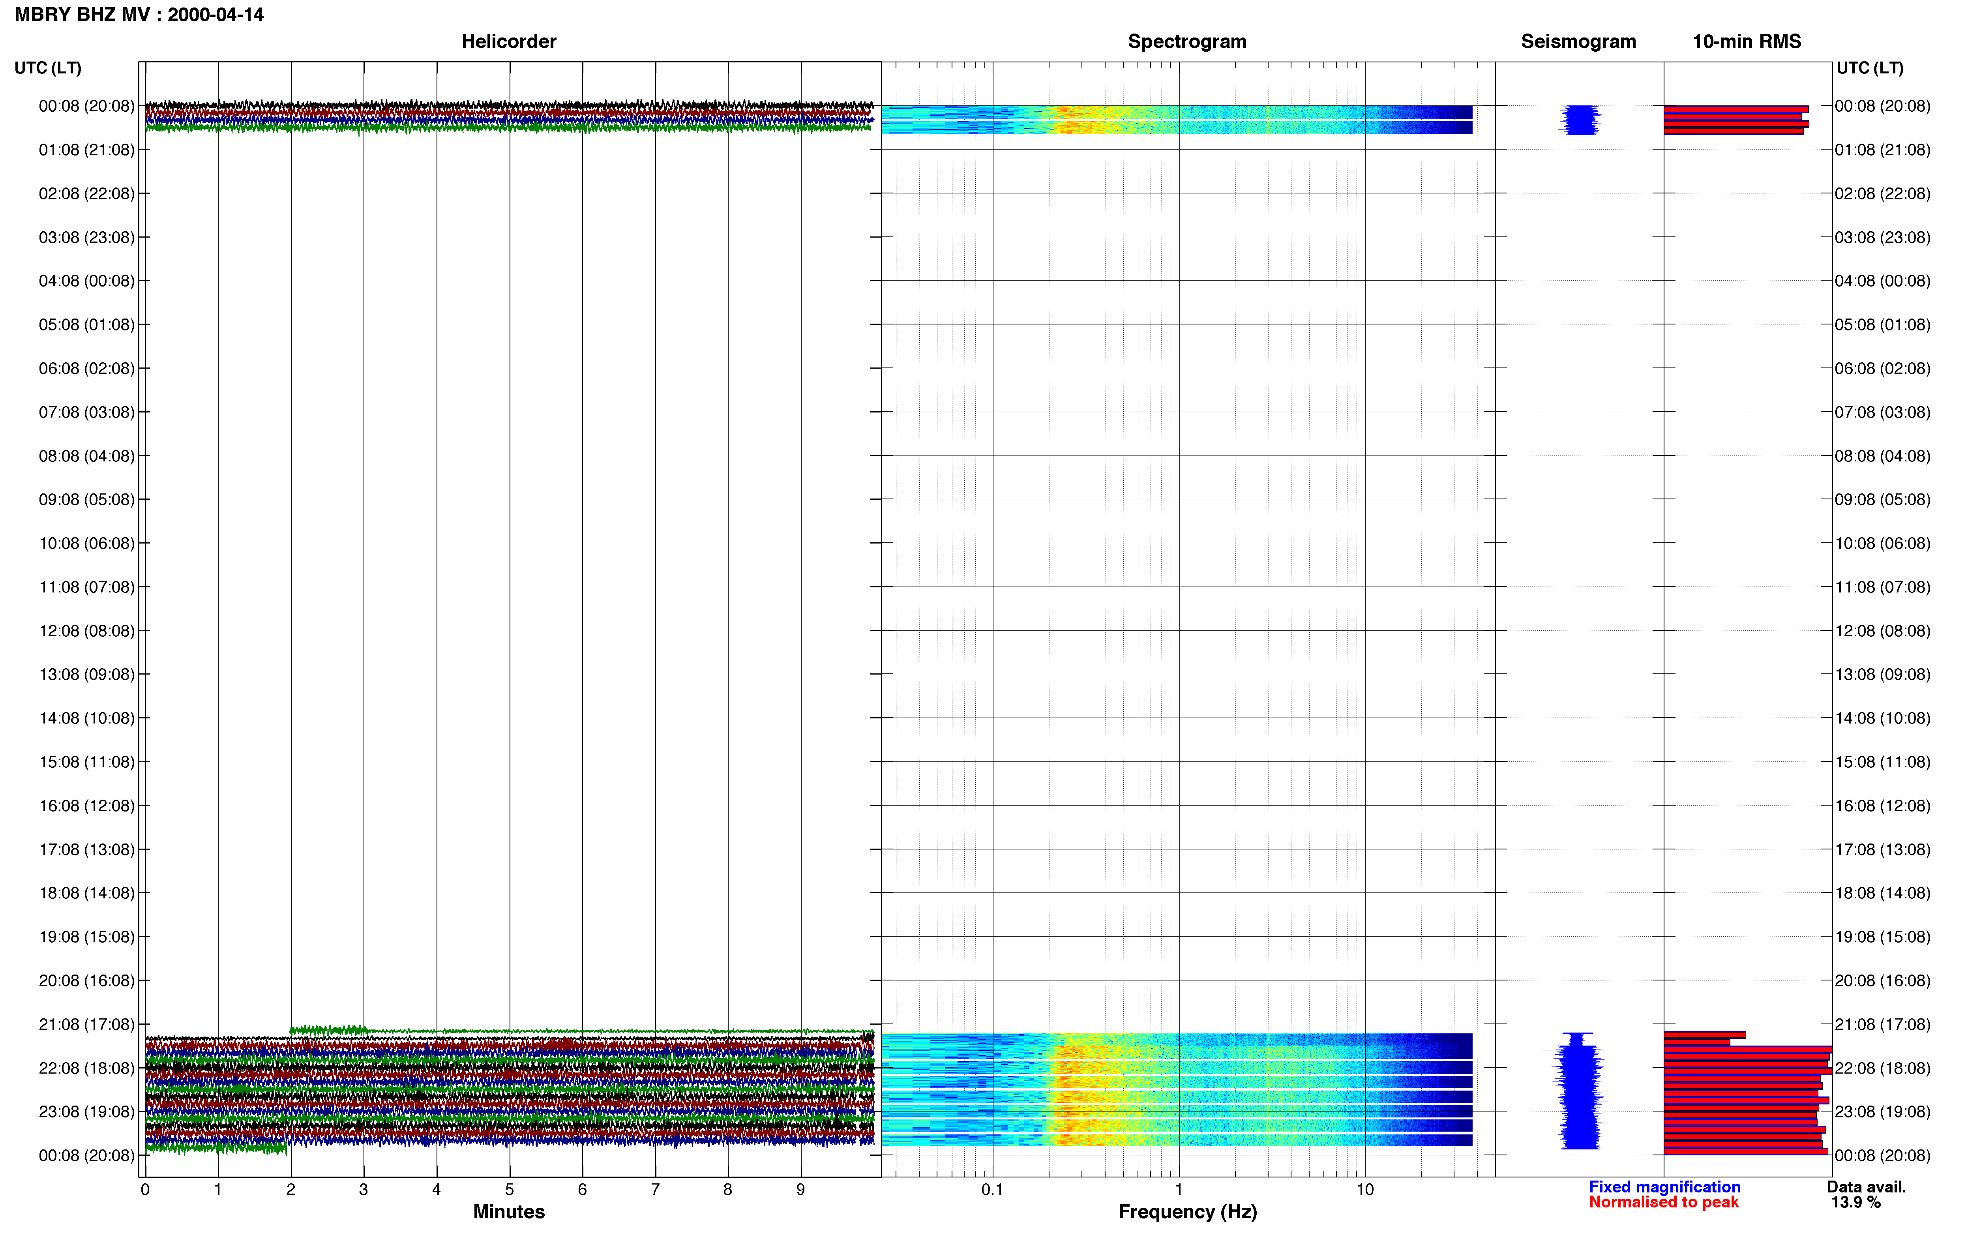Click the shortest red RMS bar after 21:08
The image size is (1981, 1239).
click(1697, 1042)
